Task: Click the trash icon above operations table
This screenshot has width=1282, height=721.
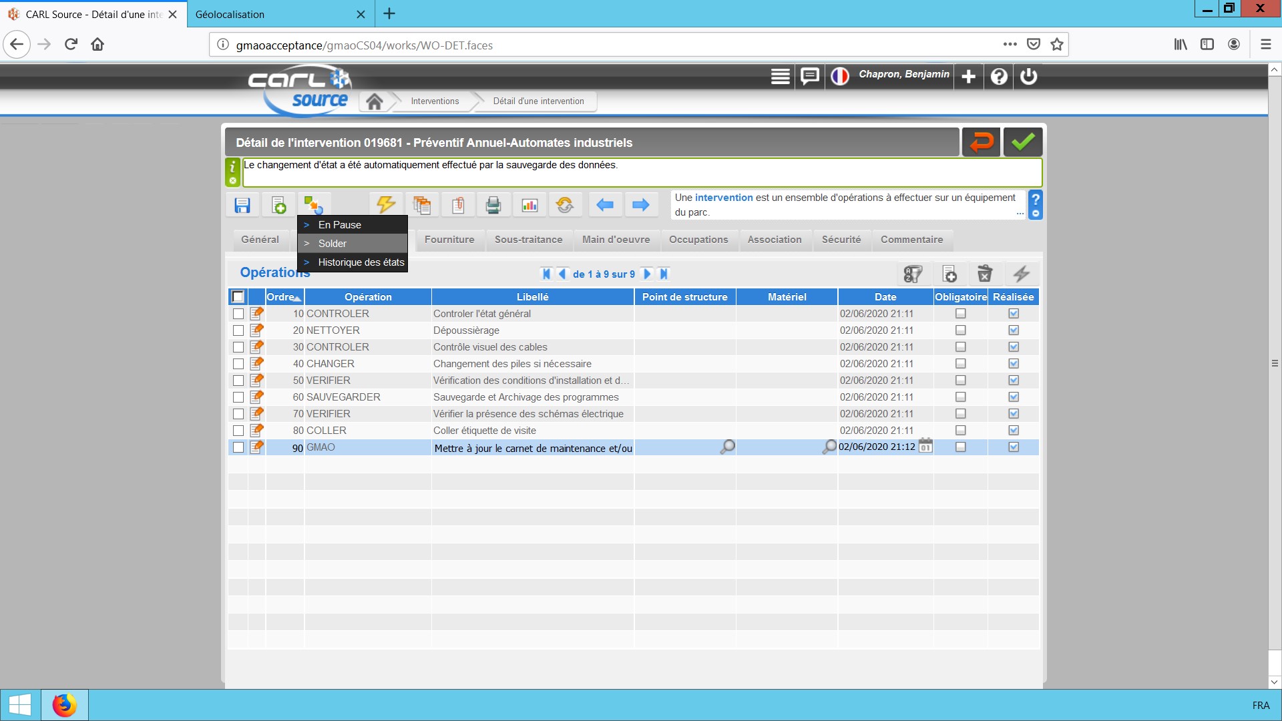Action: click(985, 274)
